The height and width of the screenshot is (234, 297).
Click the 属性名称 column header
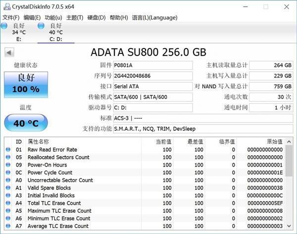click(38, 142)
